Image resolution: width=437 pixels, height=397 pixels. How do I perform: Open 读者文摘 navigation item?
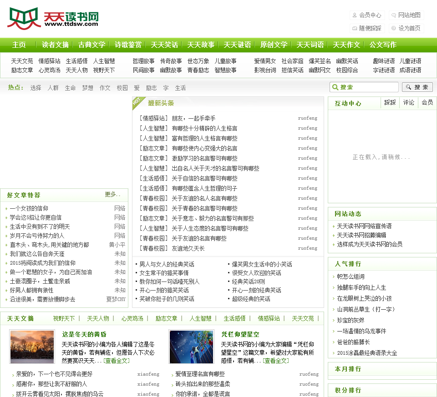tap(55, 45)
